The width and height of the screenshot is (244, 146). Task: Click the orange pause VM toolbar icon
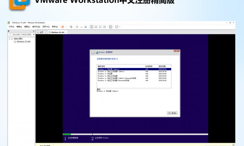[62, 27]
